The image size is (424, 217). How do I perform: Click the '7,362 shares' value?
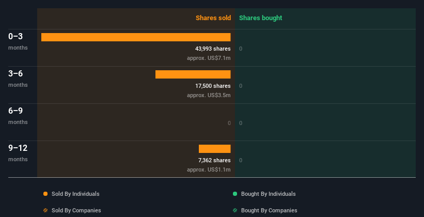pos(214,161)
